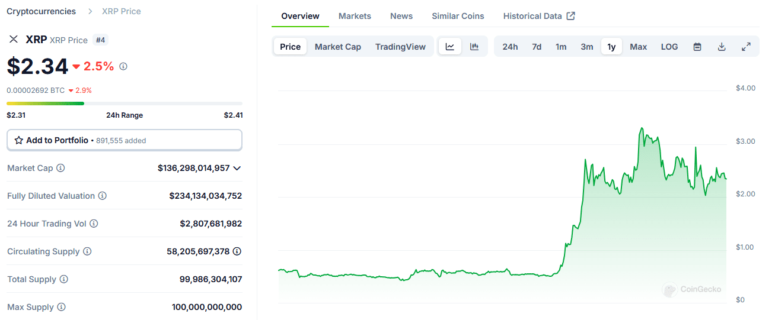Set chart range to 3m
The height and width of the screenshot is (320, 775).
pos(587,47)
